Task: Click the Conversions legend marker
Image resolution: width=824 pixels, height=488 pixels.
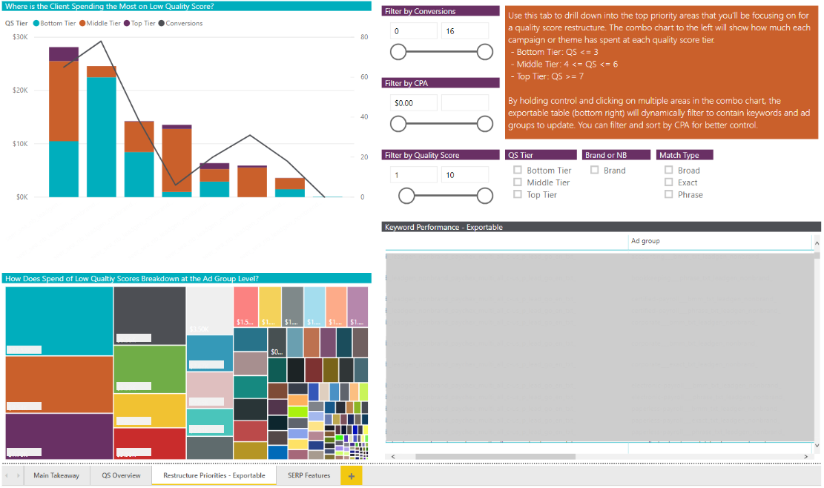Action: (x=162, y=23)
